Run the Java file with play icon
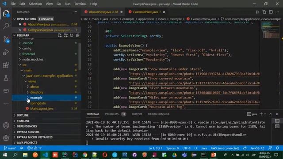Screen dimensions: 283x159 point(257,12)
